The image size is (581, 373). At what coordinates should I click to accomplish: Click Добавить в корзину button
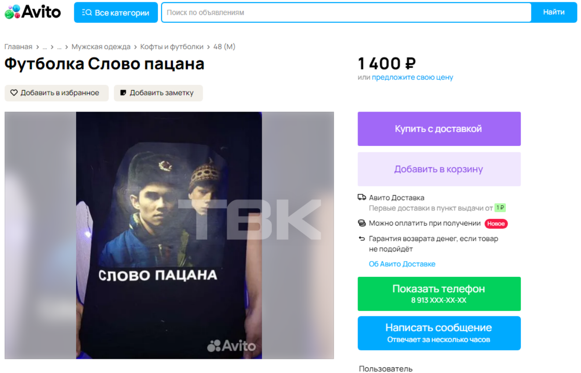pyautogui.click(x=439, y=169)
